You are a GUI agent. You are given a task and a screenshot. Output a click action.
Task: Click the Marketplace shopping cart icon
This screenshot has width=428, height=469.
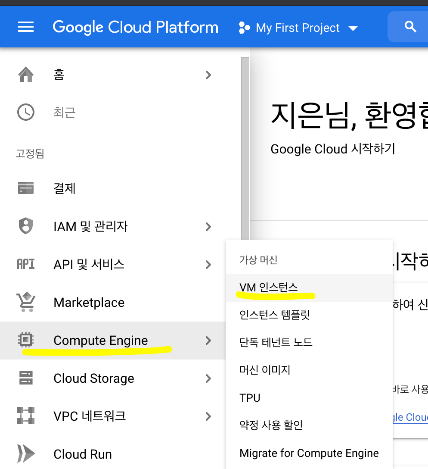point(26,302)
